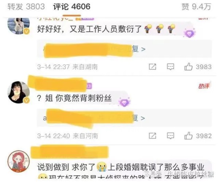Open avatar of girl holding drink

click(x=19, y=92)
